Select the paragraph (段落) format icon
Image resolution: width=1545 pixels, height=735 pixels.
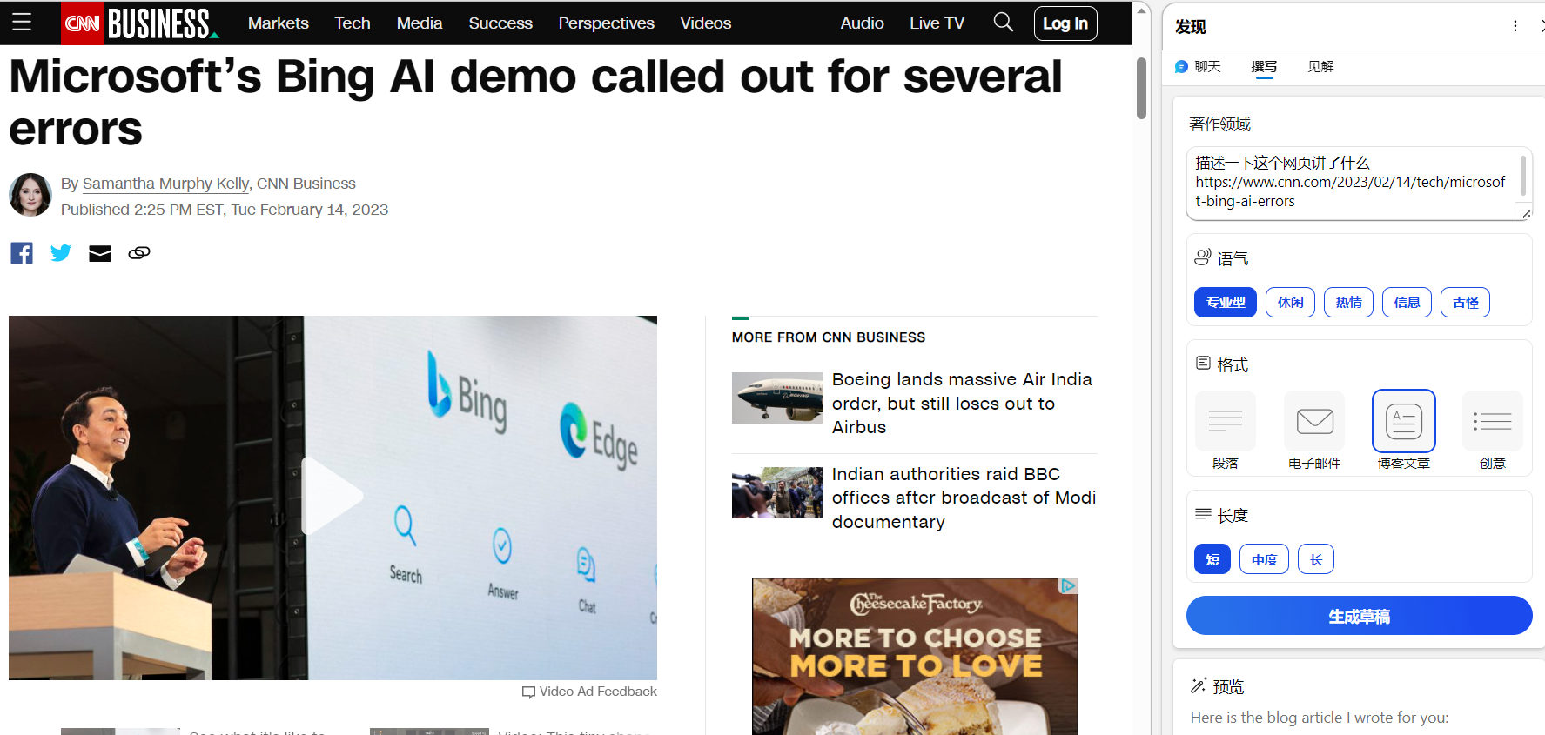pos(1226,421)
